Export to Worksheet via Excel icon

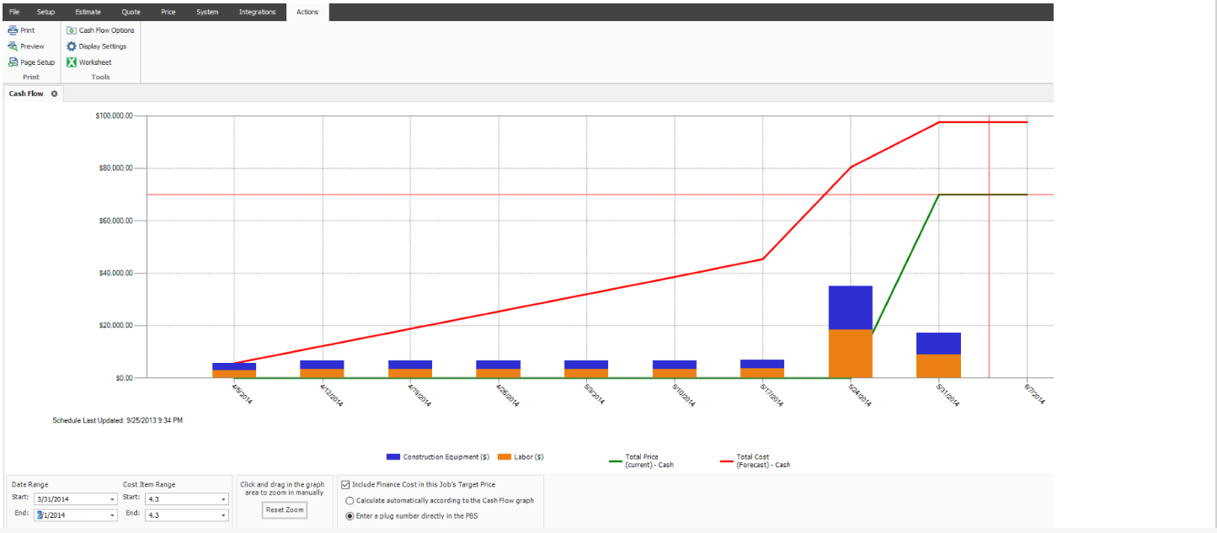72,62
